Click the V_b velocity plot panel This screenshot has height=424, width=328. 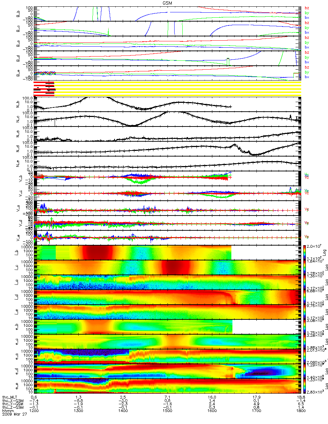pos(167,179)
